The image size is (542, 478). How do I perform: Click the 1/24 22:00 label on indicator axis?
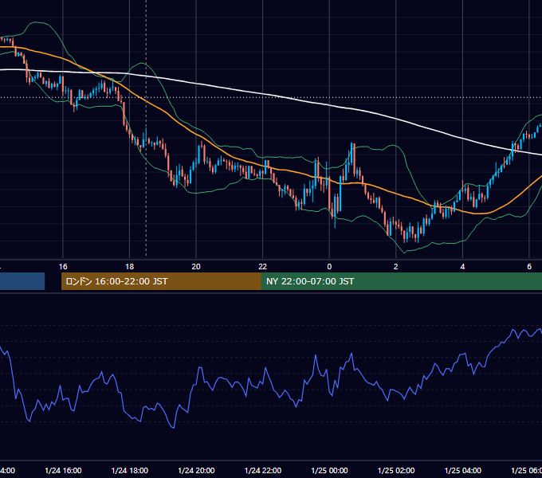click(263, 470)
